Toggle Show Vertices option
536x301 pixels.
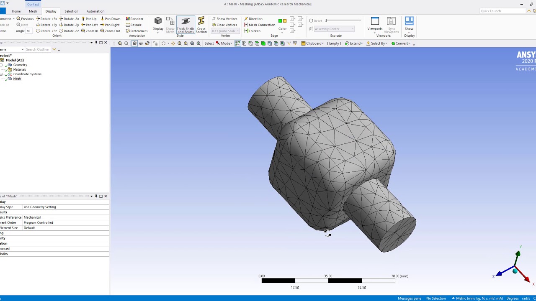(224, 19)
